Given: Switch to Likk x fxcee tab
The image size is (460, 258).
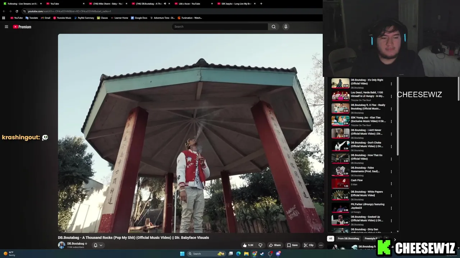Looking at the screenshot, I should pyautogui.click(x=194, y=4).
